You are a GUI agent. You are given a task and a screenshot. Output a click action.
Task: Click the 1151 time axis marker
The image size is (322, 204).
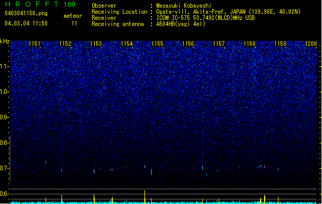(34, 44)
